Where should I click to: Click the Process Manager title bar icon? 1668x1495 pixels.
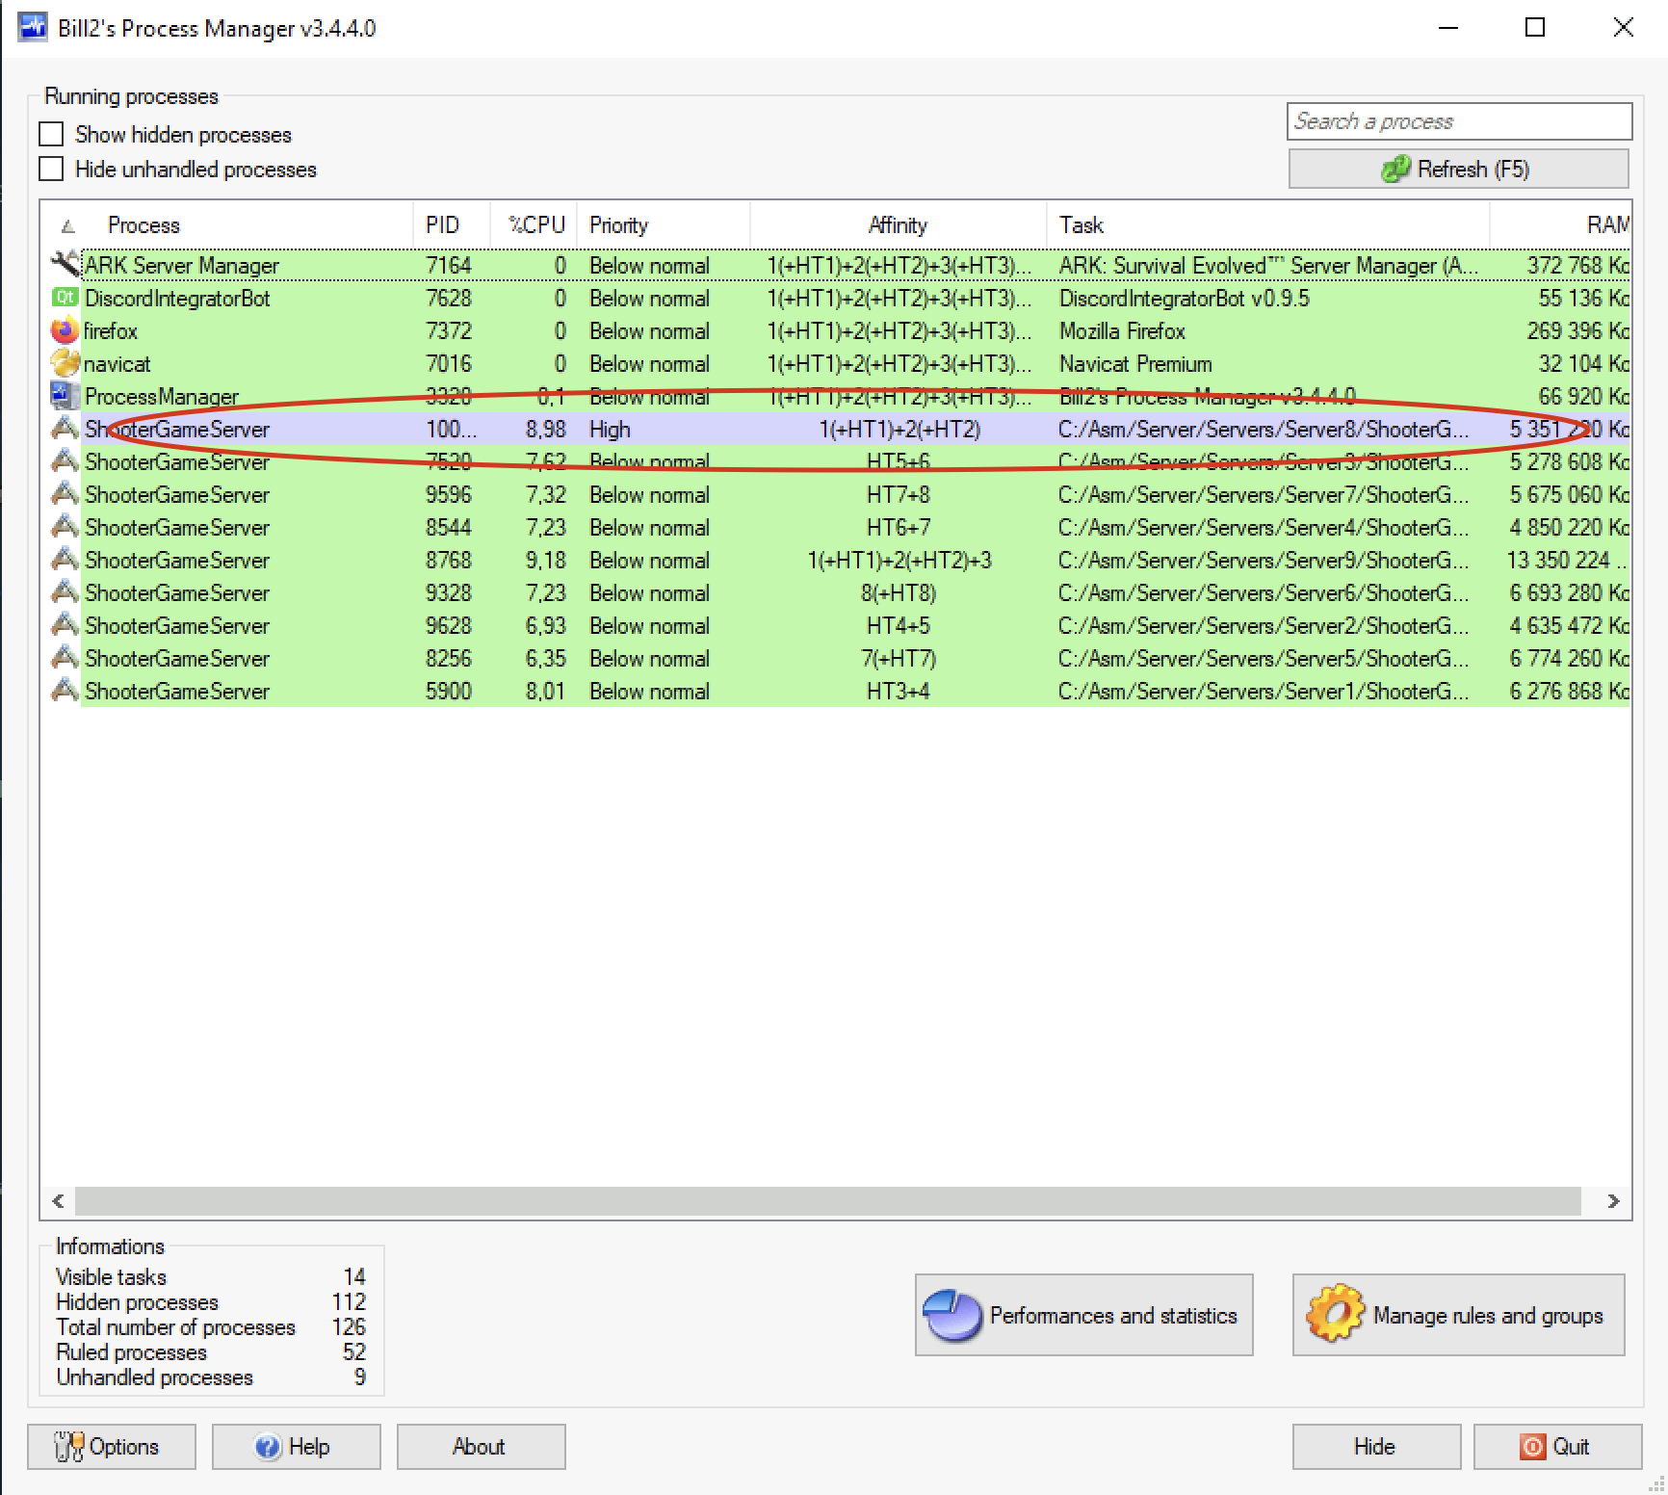(x=33, y=27)
